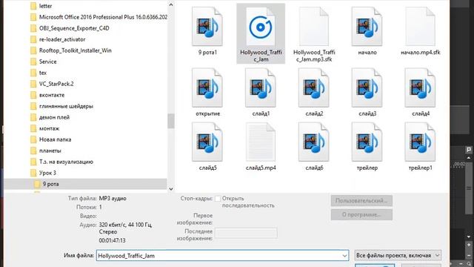Image resolution: width=474 pixels, height=267 pixels.
Task: Select the слайд2 video file
Action: click(314, 92)
